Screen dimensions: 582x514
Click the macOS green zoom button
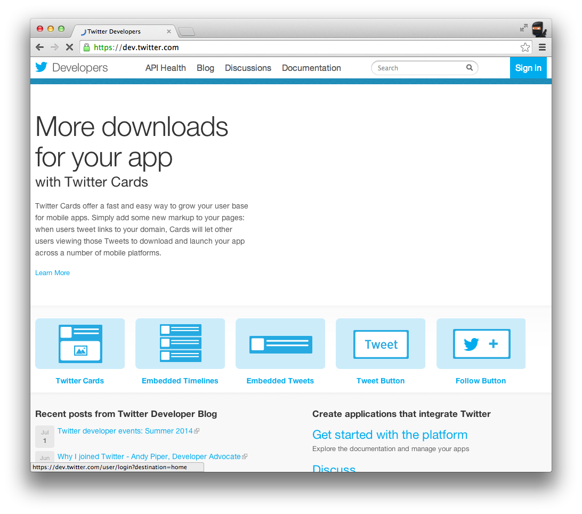click(62, 29)
